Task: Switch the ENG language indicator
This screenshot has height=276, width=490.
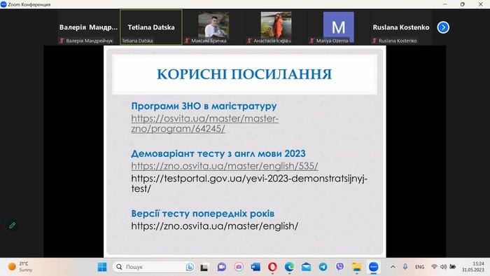Action: (419, 267)
